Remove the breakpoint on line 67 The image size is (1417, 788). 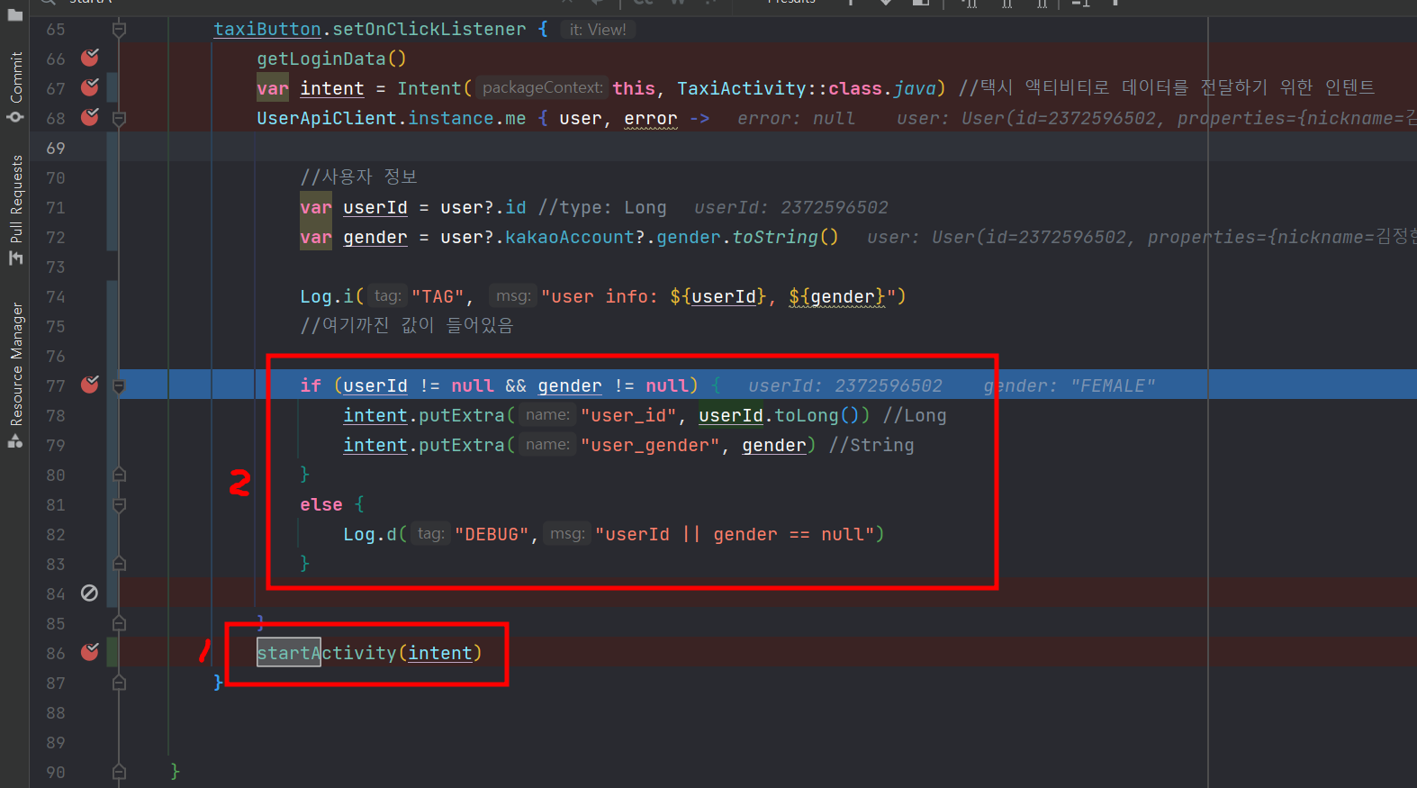(90, 87)
